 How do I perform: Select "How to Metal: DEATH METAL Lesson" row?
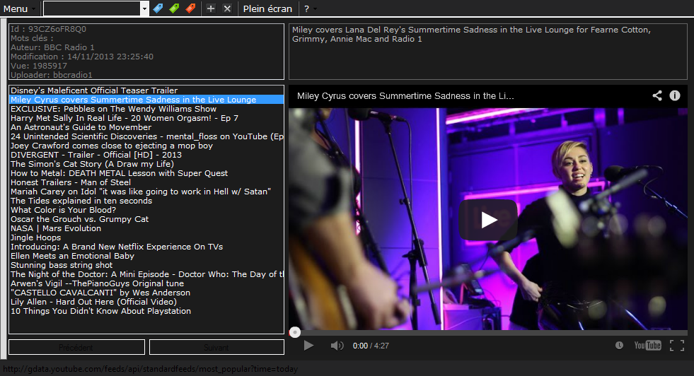pos(146,173)
